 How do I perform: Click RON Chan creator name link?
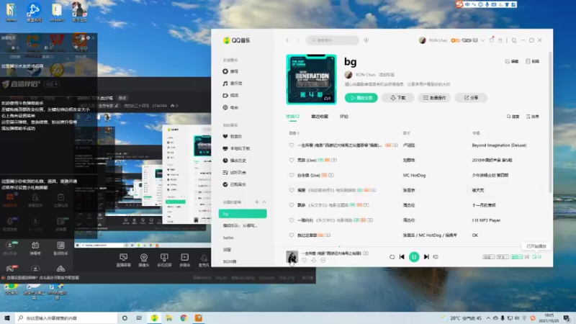365,75
